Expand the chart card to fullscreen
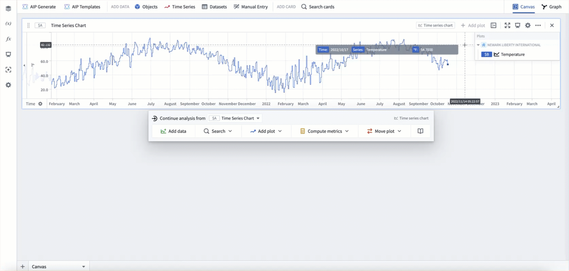 507,25
